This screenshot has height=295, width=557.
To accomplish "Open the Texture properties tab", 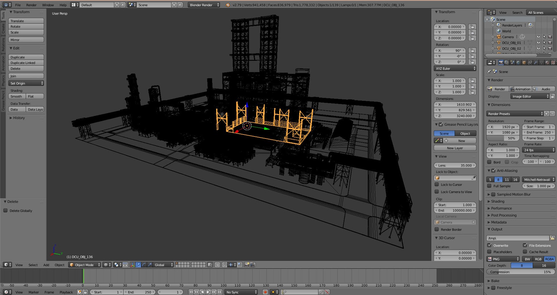I will pyautogui.click(x=553, y=63).
